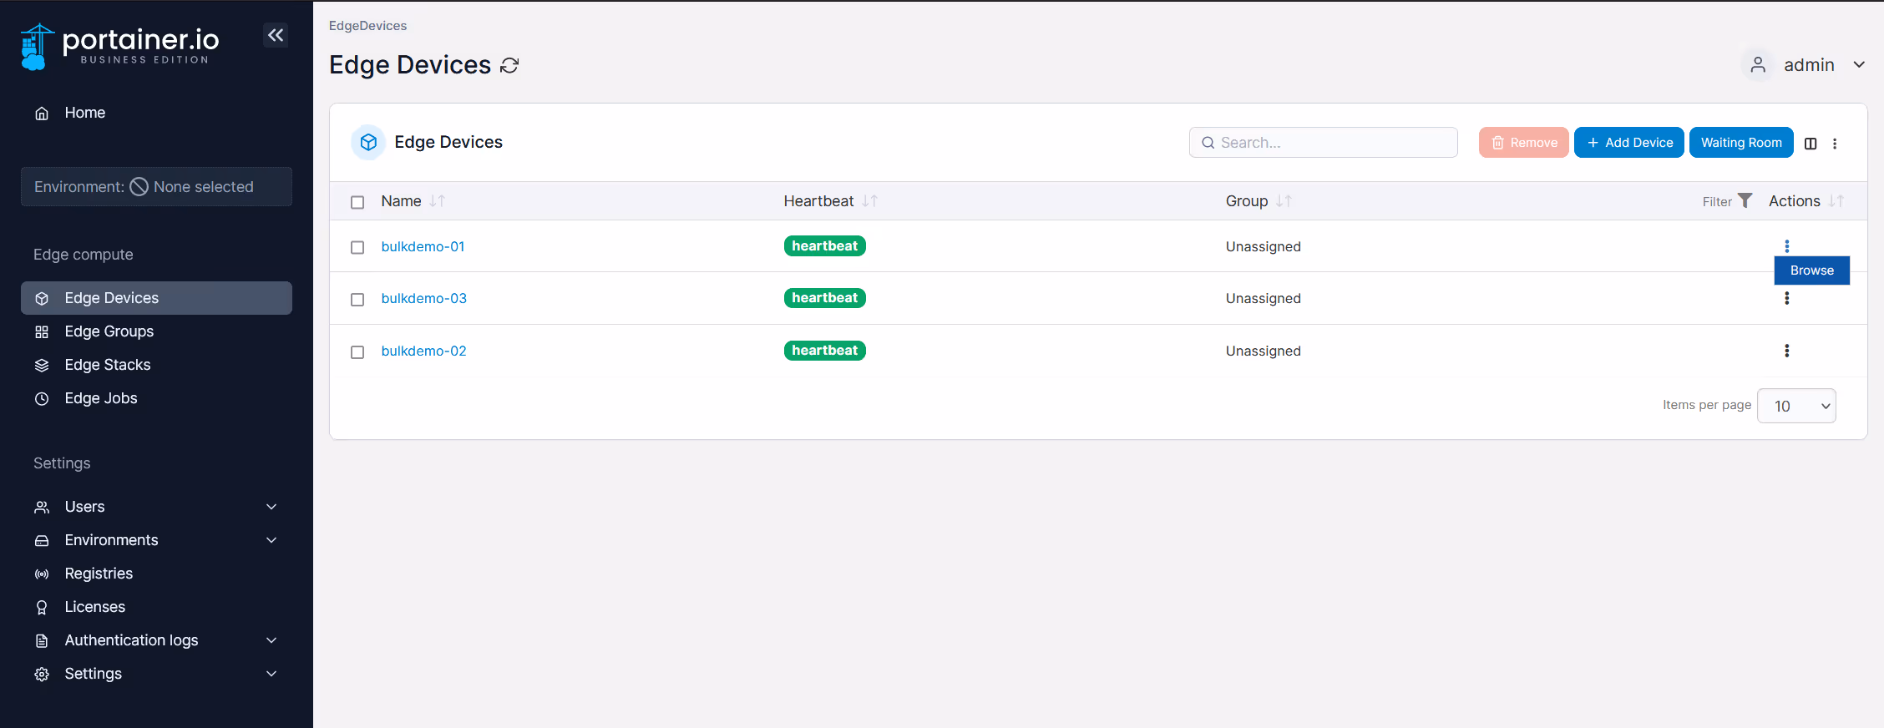Open table settings three-dot menu

click(x=1835, y=144)
